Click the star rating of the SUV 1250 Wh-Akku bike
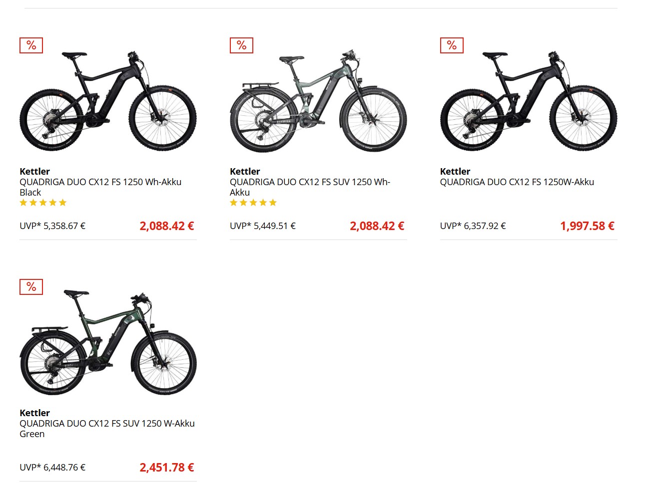 point(253,202)
